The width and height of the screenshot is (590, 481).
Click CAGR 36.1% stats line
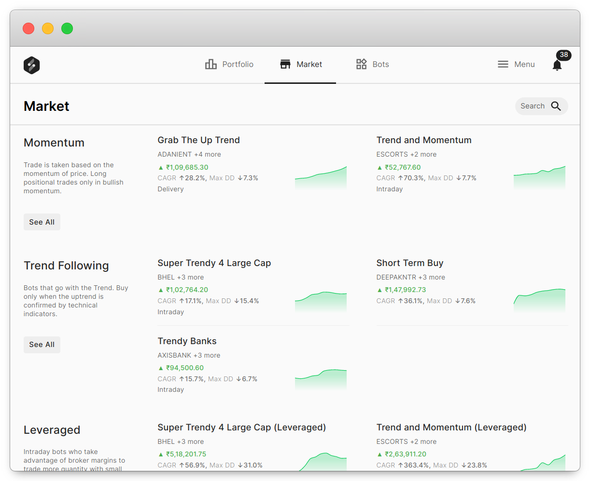pyautogui.click(x=426, y=301)
